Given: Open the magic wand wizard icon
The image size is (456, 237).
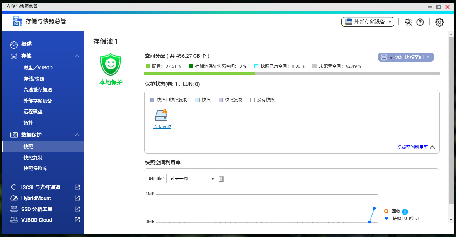Looking at the screenshot, I should (x=408, y=22).
